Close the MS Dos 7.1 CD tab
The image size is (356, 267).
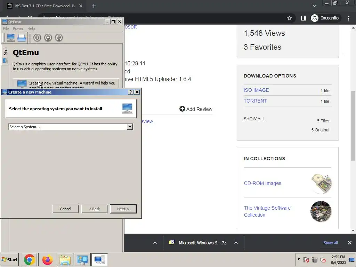[81, 6]
